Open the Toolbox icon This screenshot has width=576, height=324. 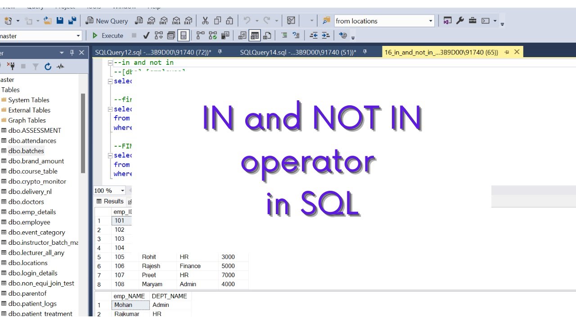click(x=472, y=21)
